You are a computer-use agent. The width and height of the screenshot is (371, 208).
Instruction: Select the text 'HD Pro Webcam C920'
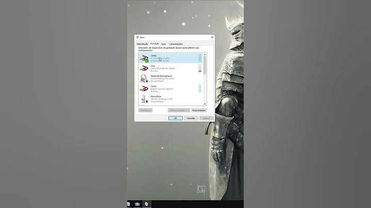coord(161,99)
